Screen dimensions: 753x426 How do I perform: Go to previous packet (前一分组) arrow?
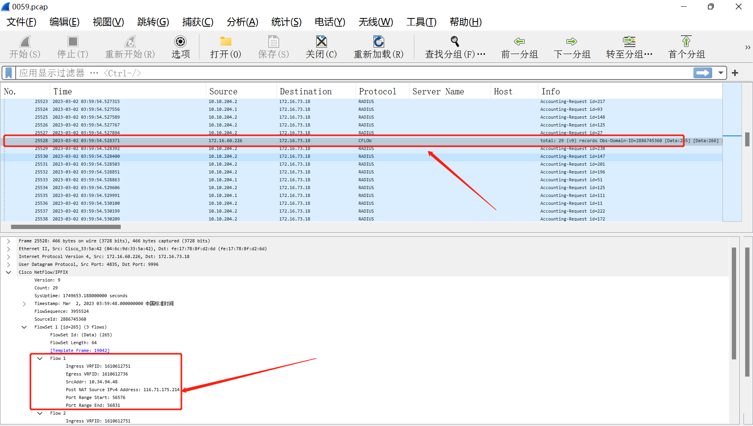click(519, 42)
